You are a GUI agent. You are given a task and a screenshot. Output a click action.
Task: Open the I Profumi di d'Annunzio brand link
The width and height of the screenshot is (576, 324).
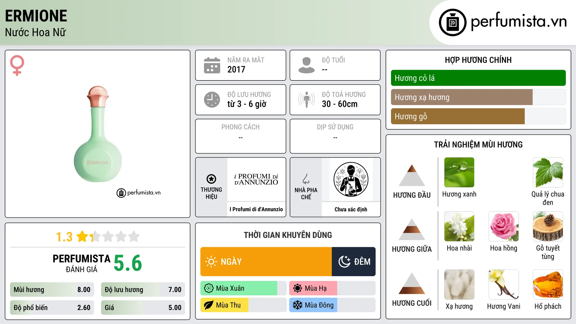(256, 209)
